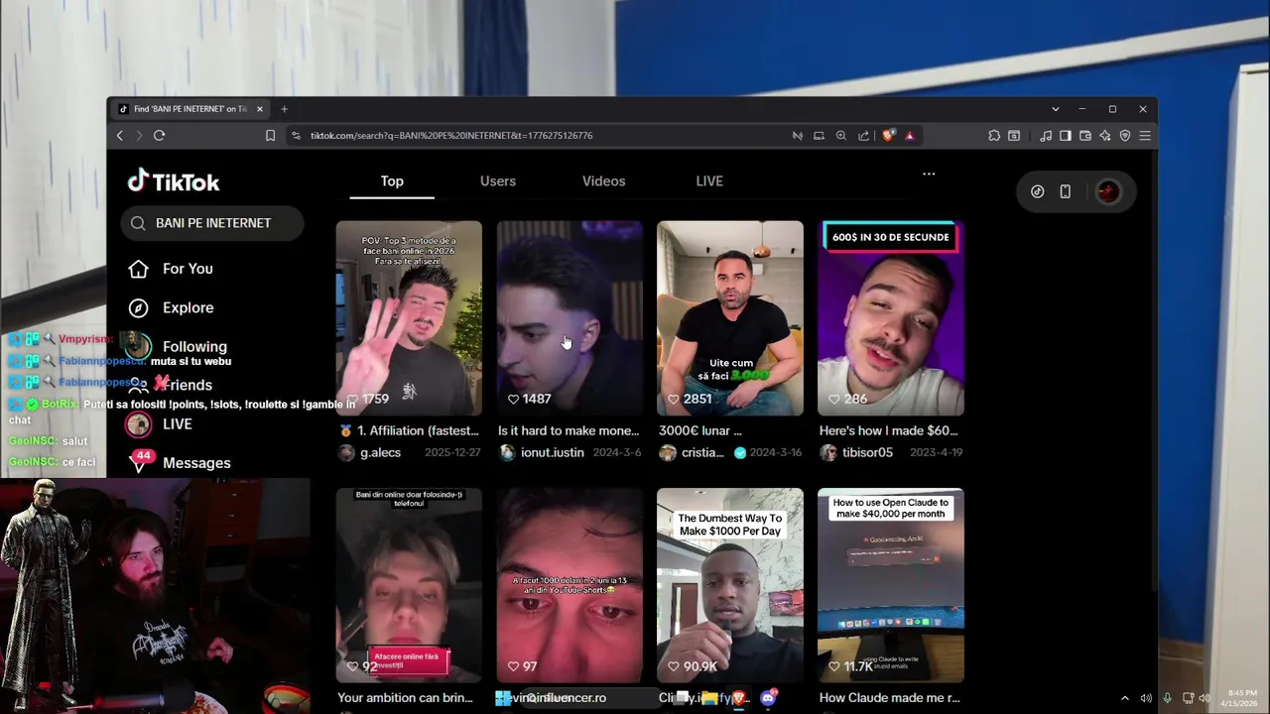This screenshot has width=1270, height=714.
Task: Click the TikTok logo
Action: pyautogui.click(x=174, y=181)
